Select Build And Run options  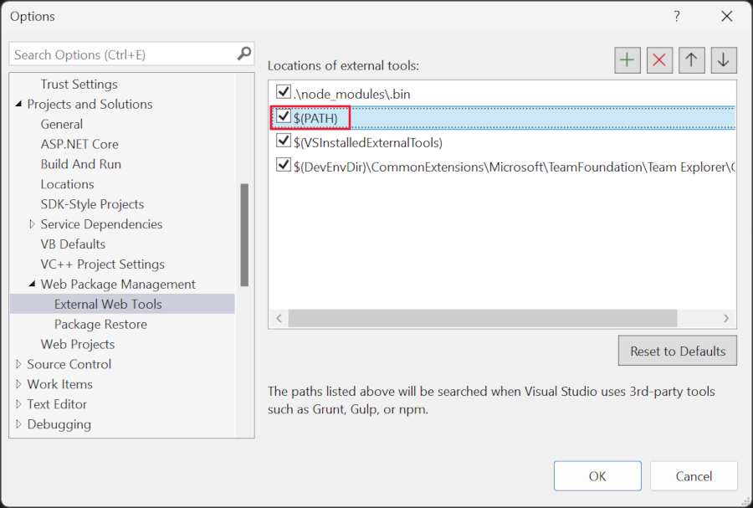[x=80, y=164]
